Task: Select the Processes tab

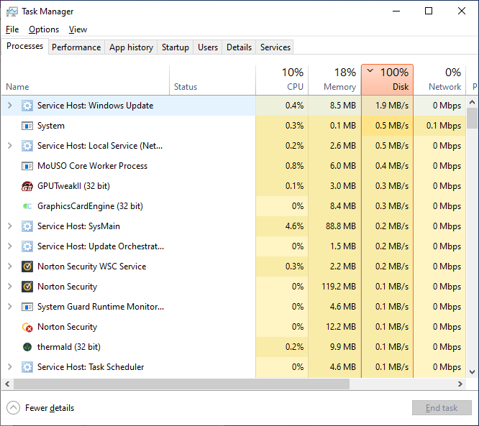Action: (24, 46)
